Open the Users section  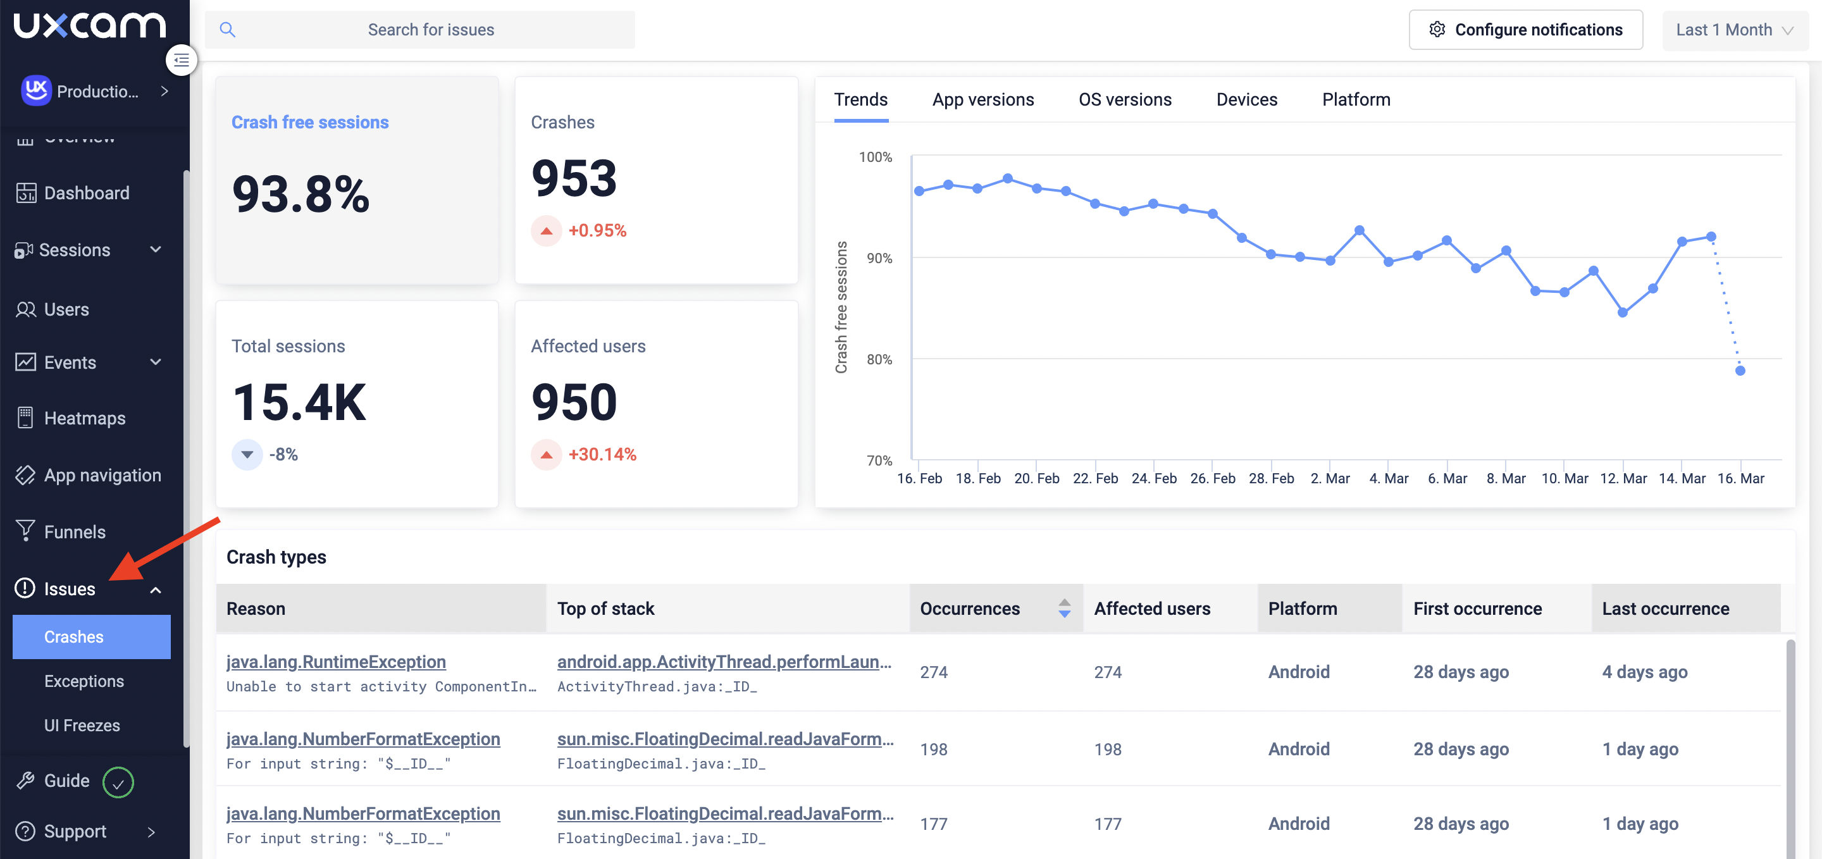coord(68,309)
